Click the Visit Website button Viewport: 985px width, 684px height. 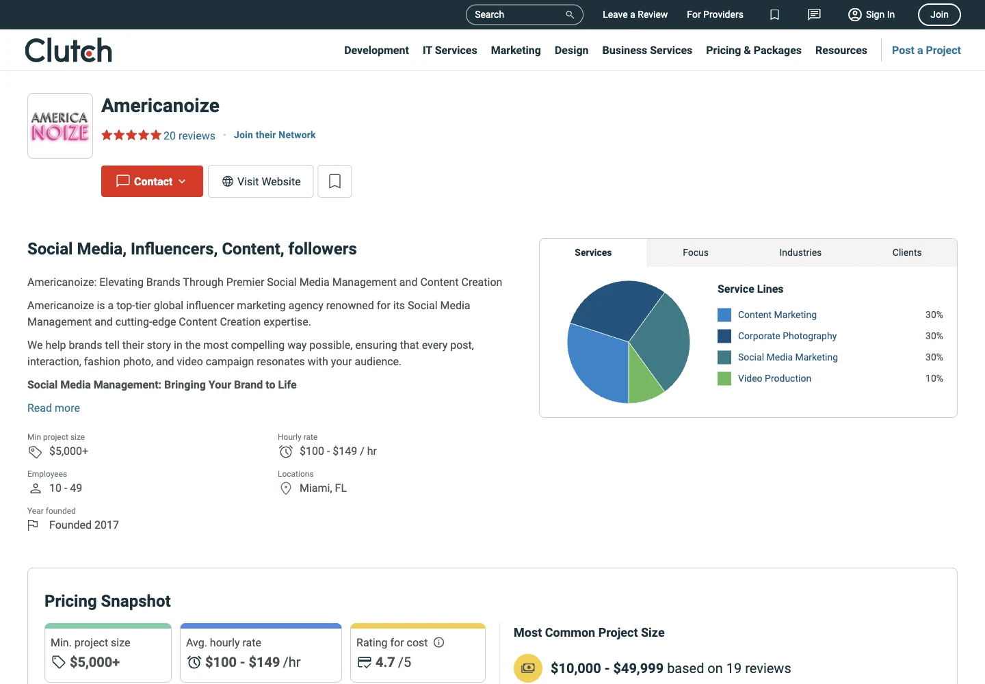point(261,181)
